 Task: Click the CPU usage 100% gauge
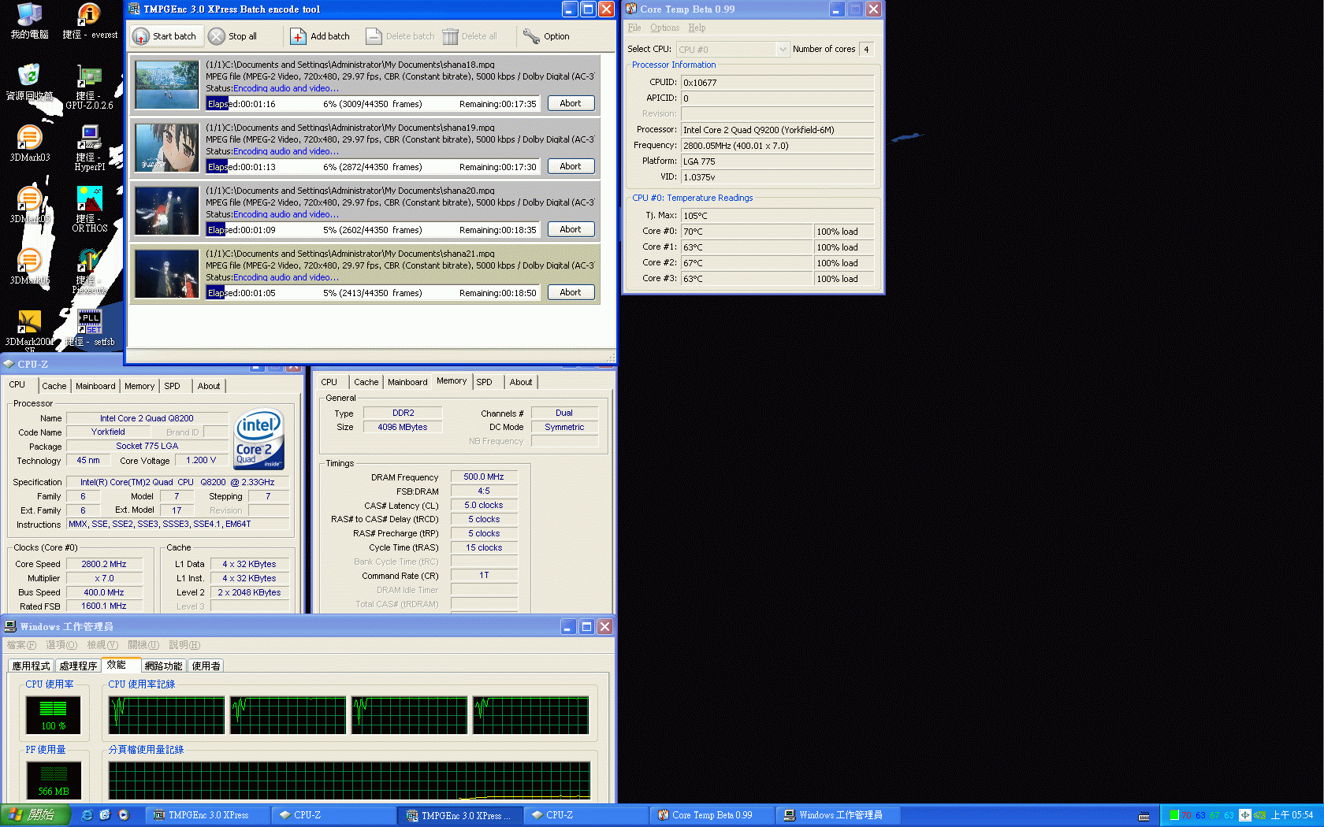[x=54, y=715]
